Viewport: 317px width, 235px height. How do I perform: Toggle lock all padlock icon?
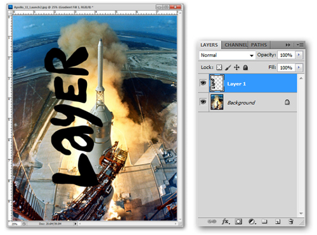pos(245,68)
